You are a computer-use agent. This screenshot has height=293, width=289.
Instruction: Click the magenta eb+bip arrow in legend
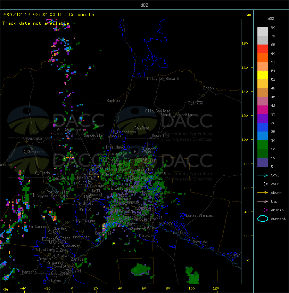(263, 210)
